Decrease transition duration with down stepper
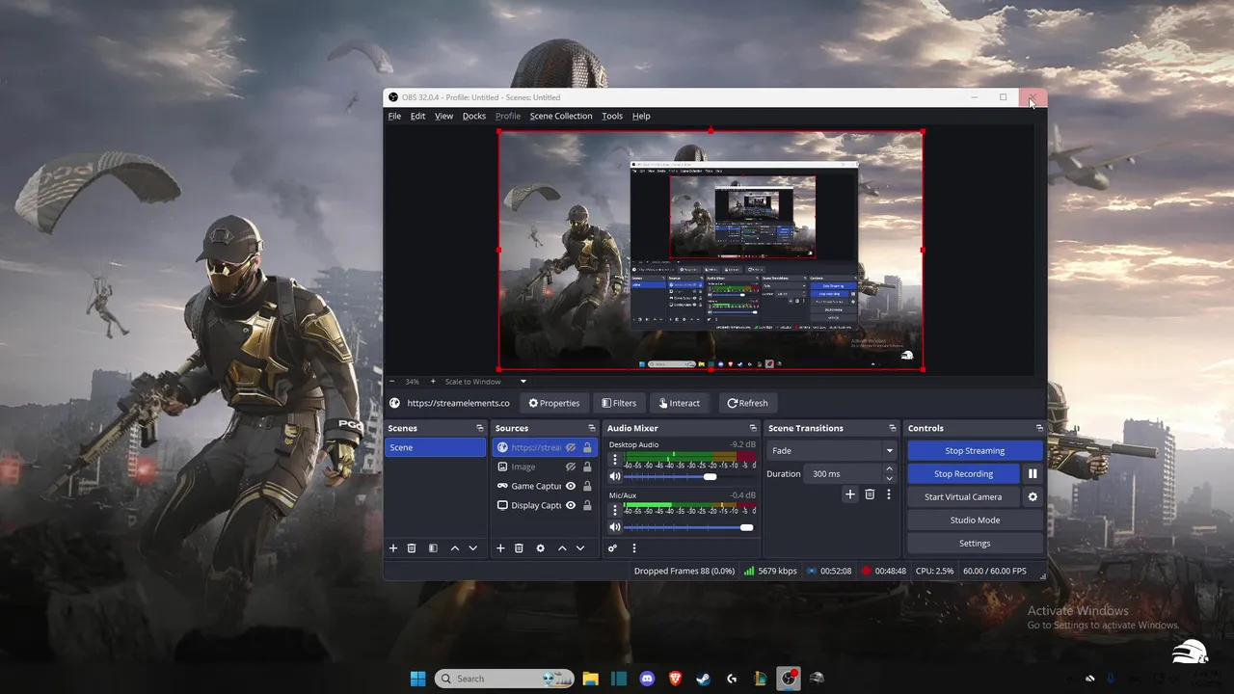Image resolution: width=1234 pixels, height=694 pixels. click(889, 478)
